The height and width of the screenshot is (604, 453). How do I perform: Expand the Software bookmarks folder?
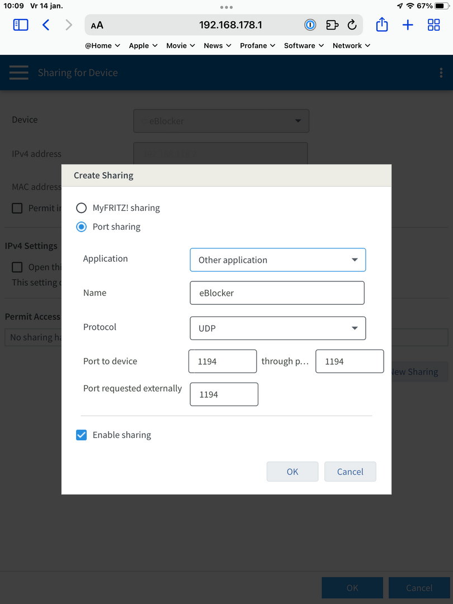304,45
